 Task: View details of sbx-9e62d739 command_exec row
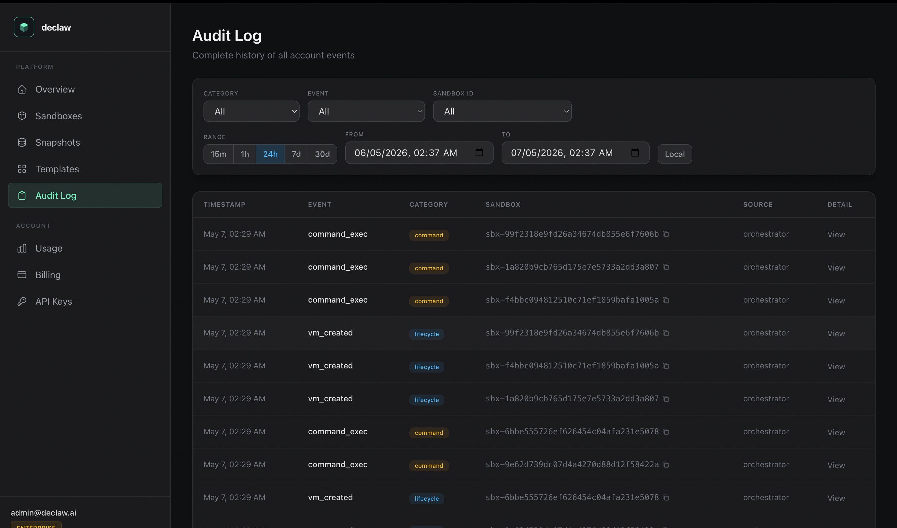[x=836, y=465]
